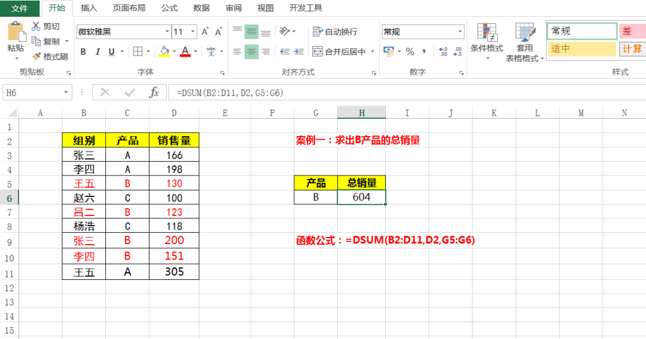Toggle middle vertical alignment

251,31
